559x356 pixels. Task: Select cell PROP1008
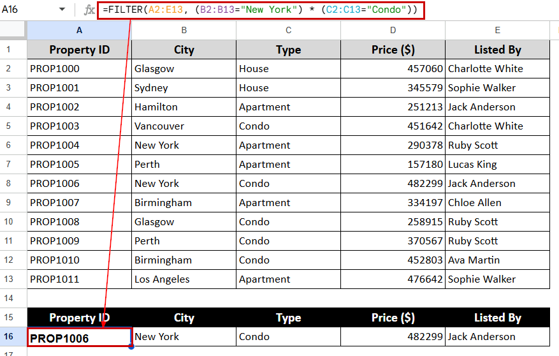pos(79,222)
